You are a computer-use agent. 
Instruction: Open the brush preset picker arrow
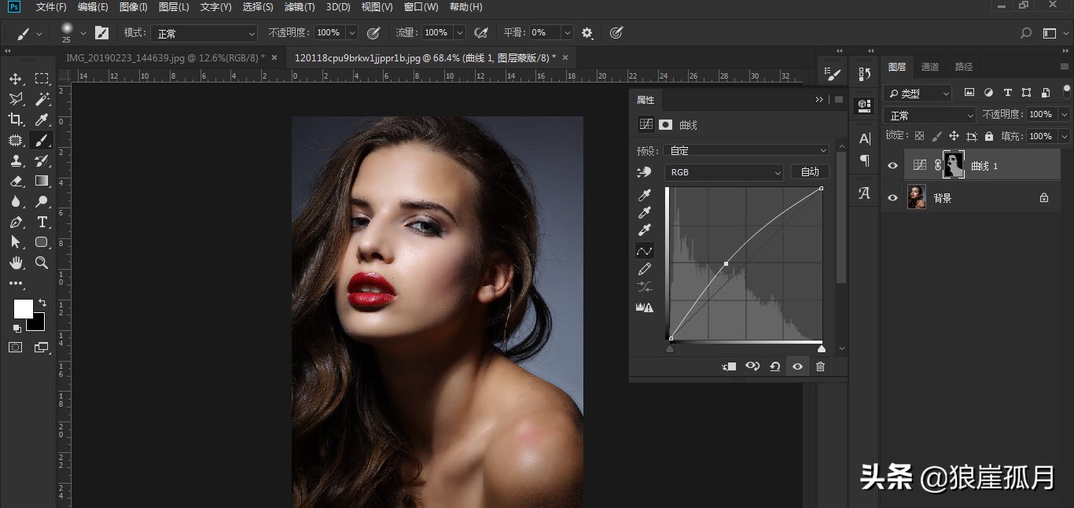pyautogui.click(x=83, y=34)
